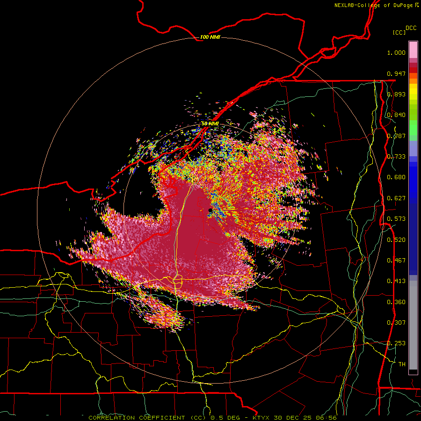
Task: Click the light pink top color bar segment
Action: click(x=413, y=50)
